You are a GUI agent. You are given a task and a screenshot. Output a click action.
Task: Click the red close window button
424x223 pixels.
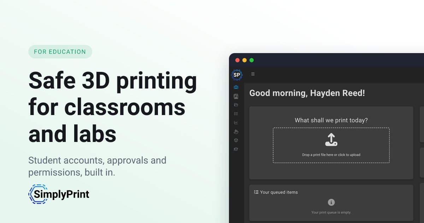click(237, 60)
